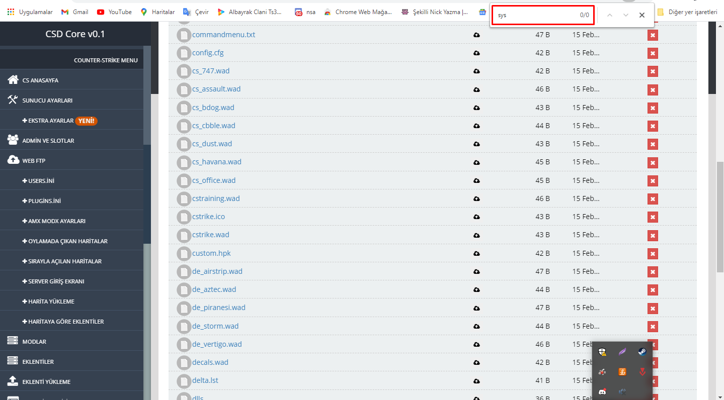Viewport: 724px width, 400px height.
Task: Open the Discord tray icon
Action: (602, 391)
